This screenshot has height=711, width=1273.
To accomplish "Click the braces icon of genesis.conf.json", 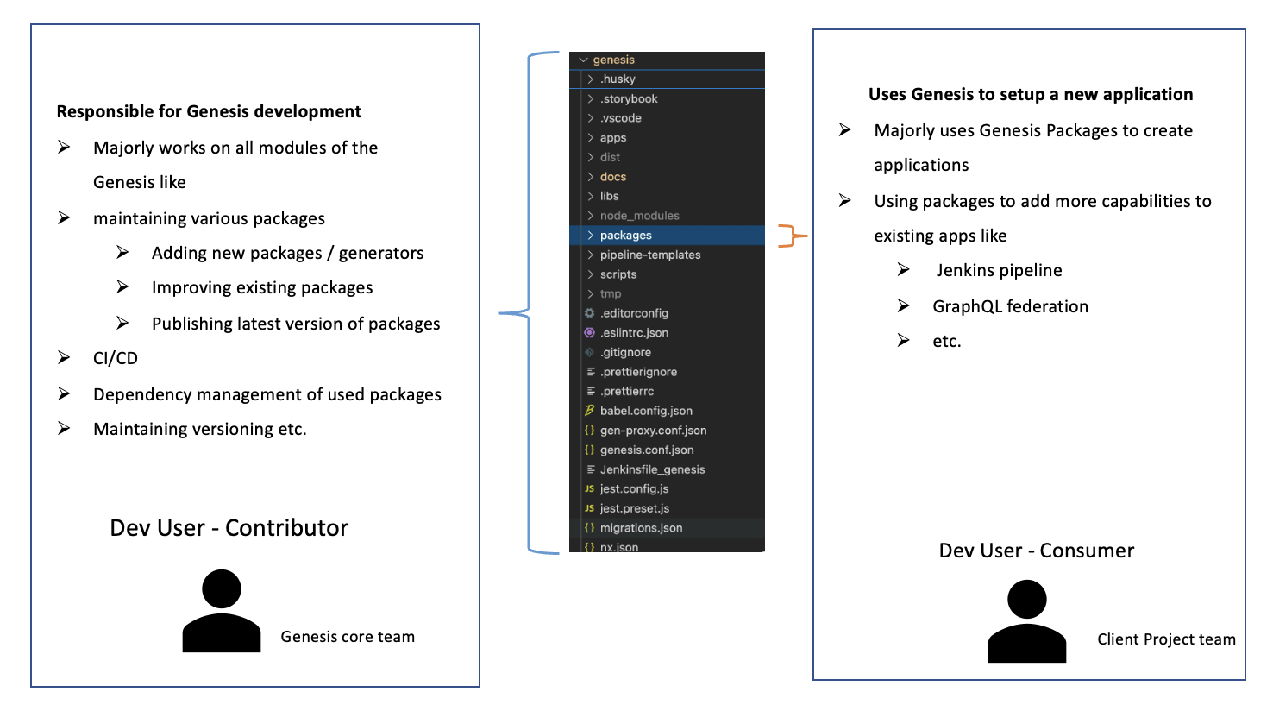I will pos(590,450).
